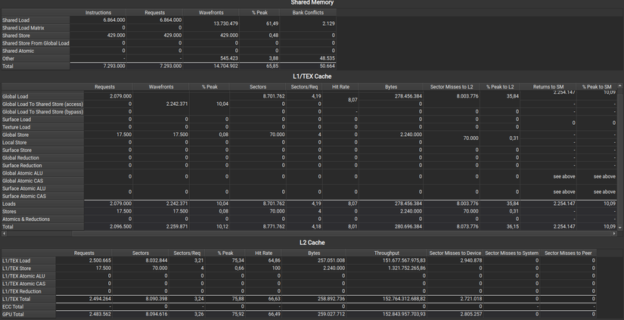Click the Sector Misses to Peer header
The width and height of the screenshot is (624, 320).
[568, 253]
